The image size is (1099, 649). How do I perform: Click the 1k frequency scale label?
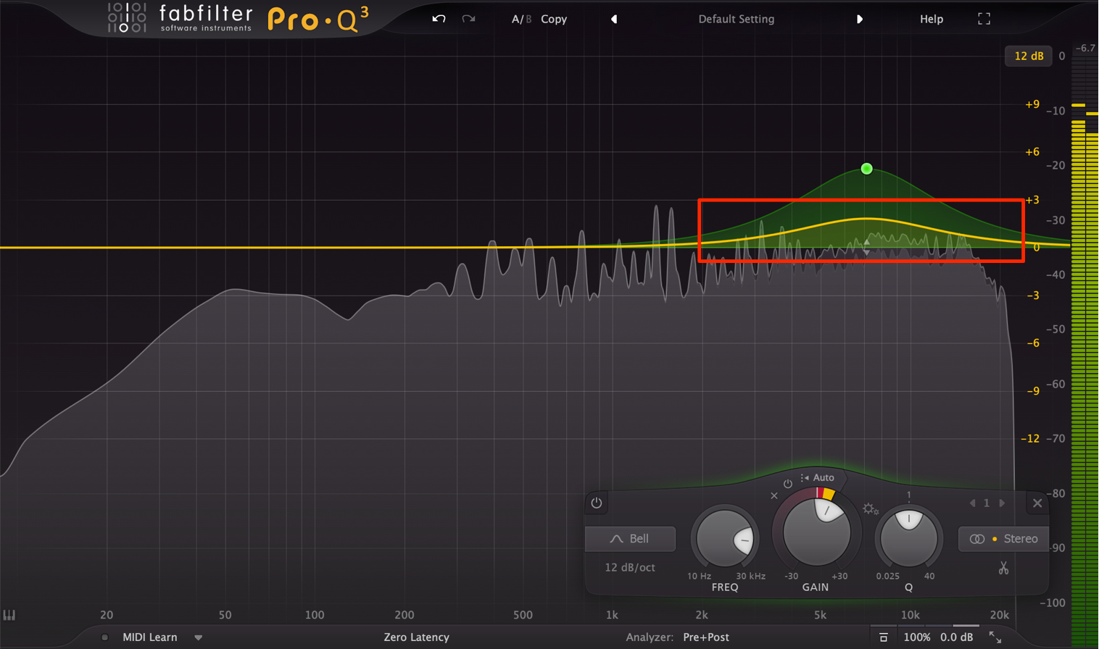coord(612,615)
